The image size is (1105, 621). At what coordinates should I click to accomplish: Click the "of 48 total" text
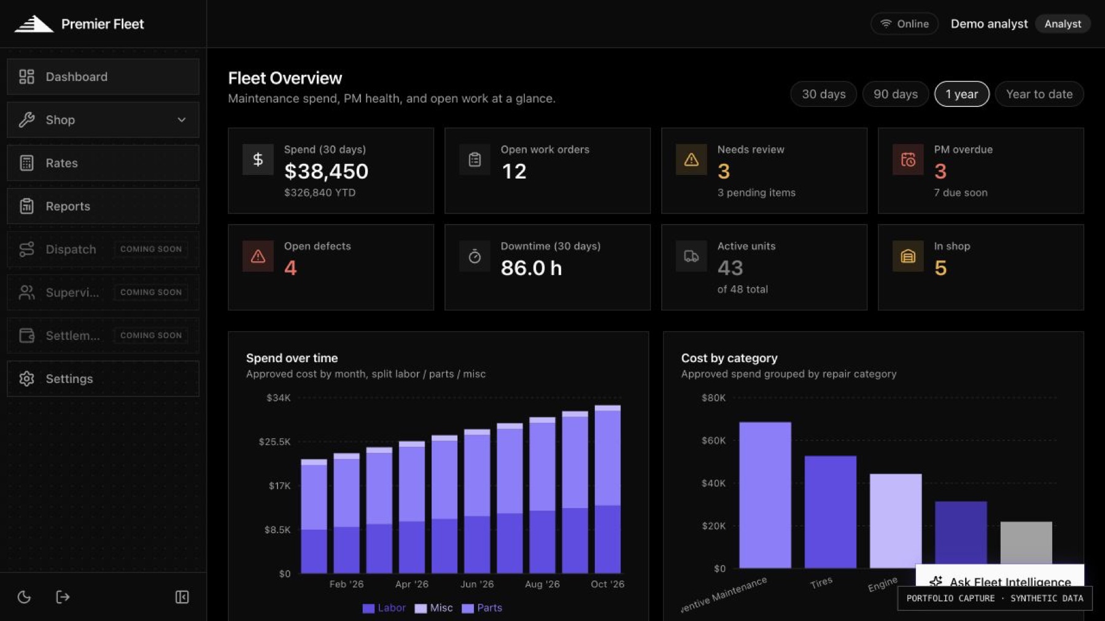(742, 289)
